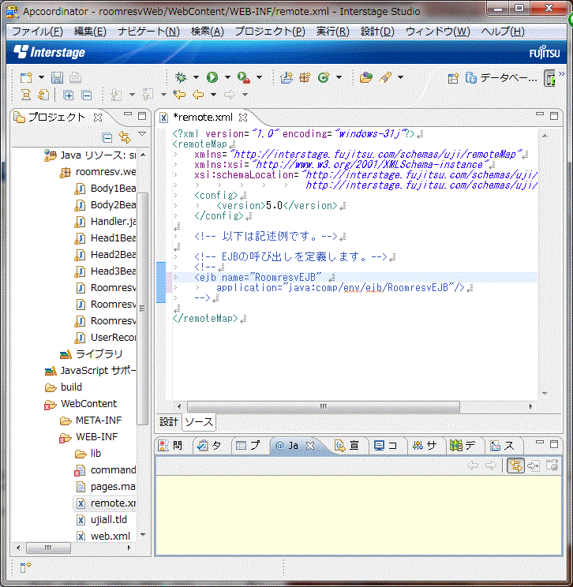
Task: Click project tree horizontal scrollbar thumb
Action: (48, 548)
